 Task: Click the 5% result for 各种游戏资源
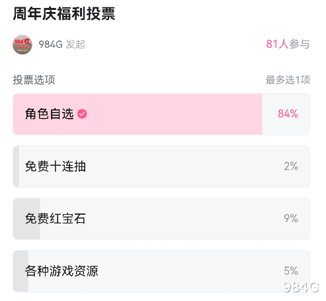coord(291,271)
